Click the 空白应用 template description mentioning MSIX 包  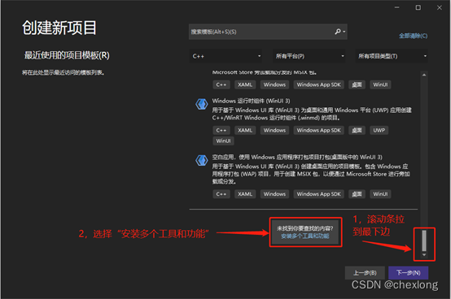tap(311, 174)
